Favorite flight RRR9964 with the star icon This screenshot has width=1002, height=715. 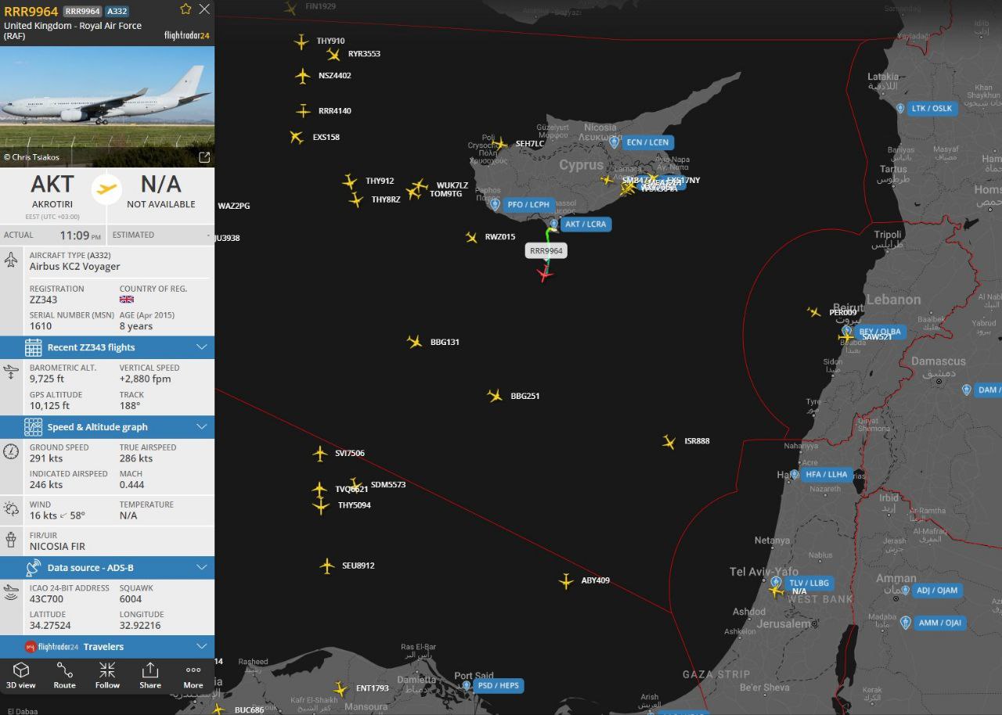[186, 9]
